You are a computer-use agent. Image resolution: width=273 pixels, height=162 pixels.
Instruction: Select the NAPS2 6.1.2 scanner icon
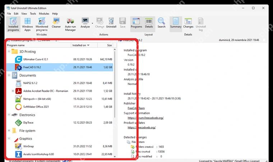point(18,83)
